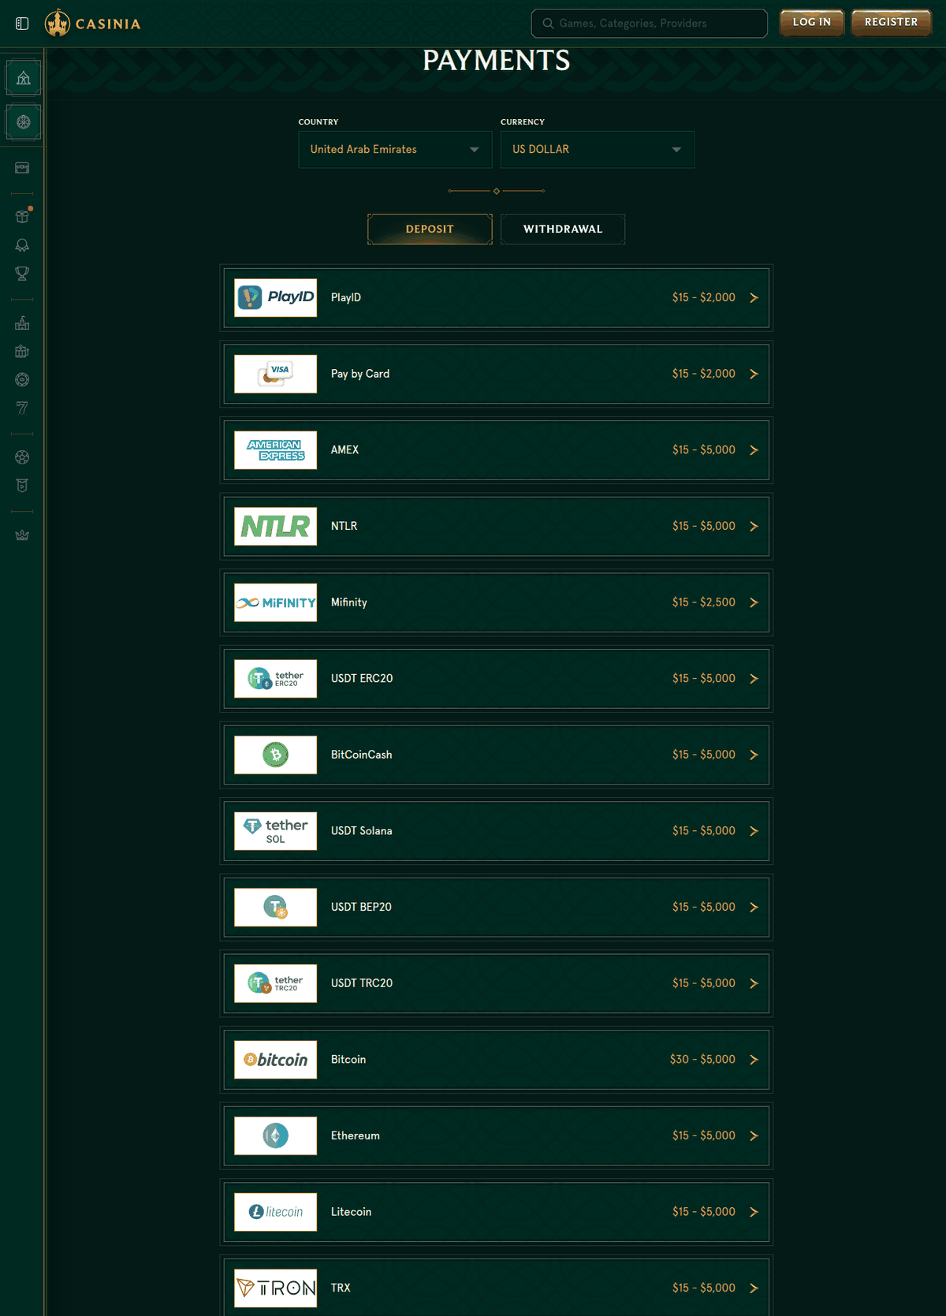Click the Visa card logo thumbnail

pos(276,374)
